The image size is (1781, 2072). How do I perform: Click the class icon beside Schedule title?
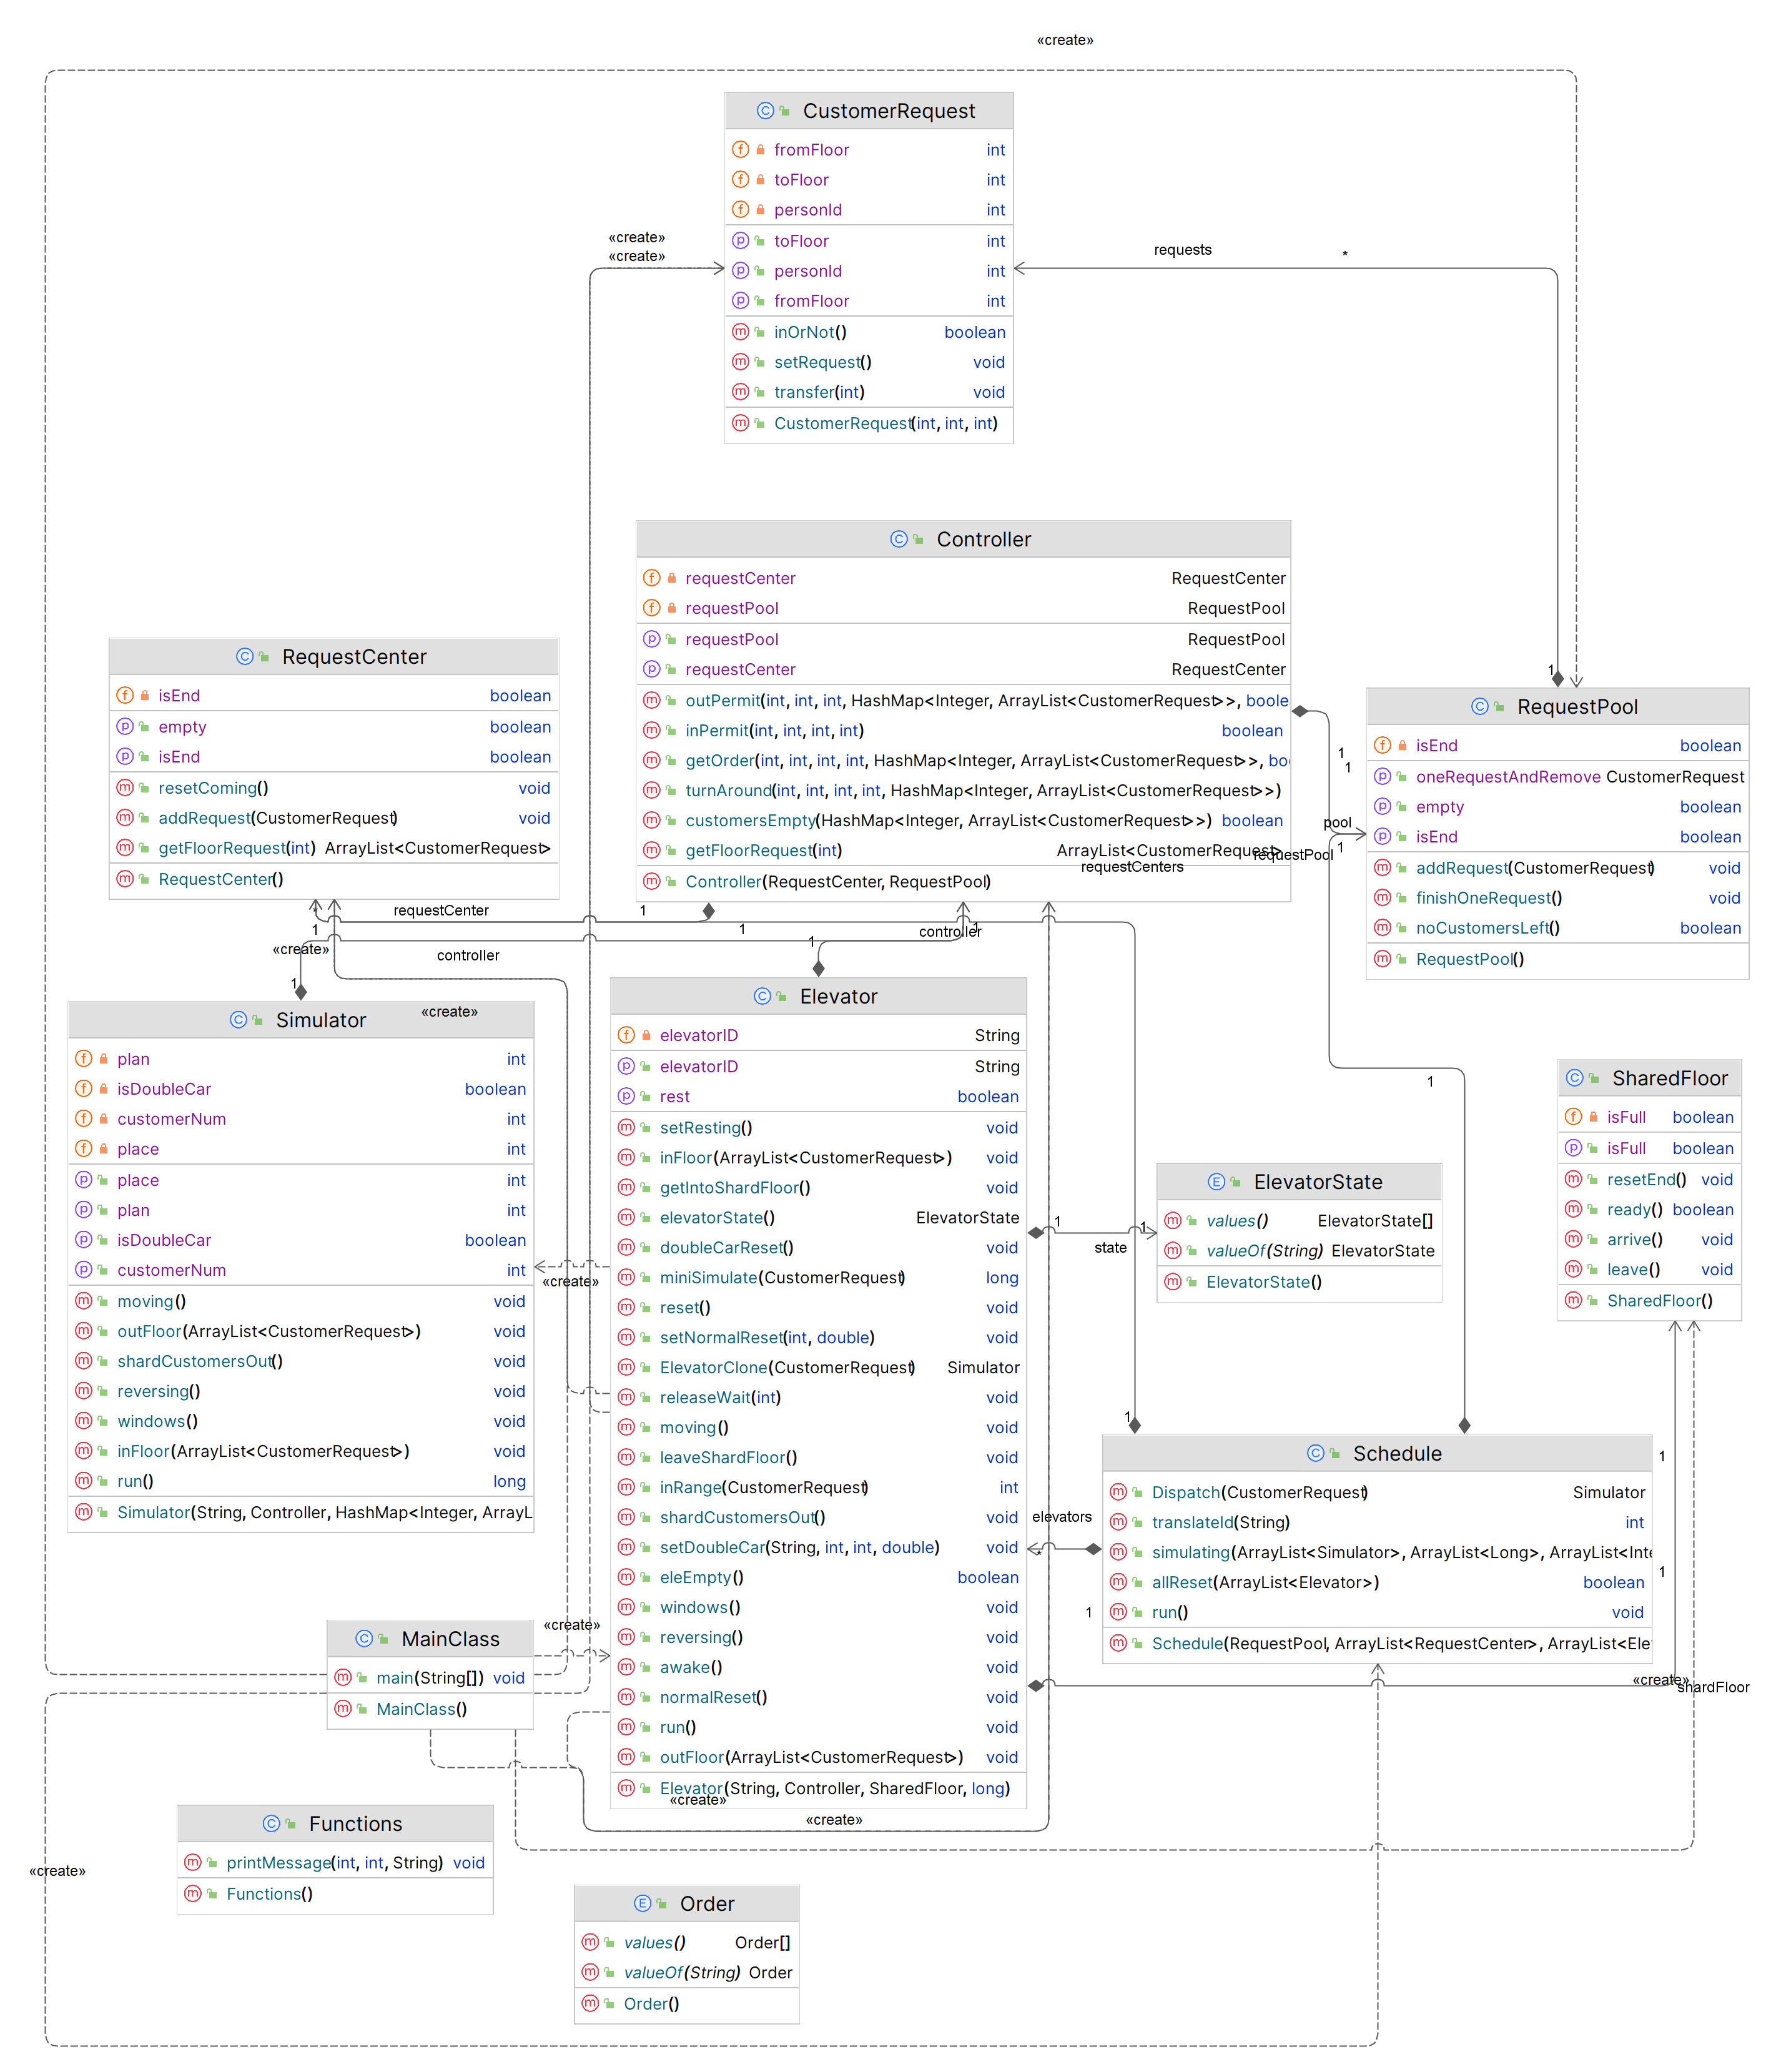click(1315, 1454)
